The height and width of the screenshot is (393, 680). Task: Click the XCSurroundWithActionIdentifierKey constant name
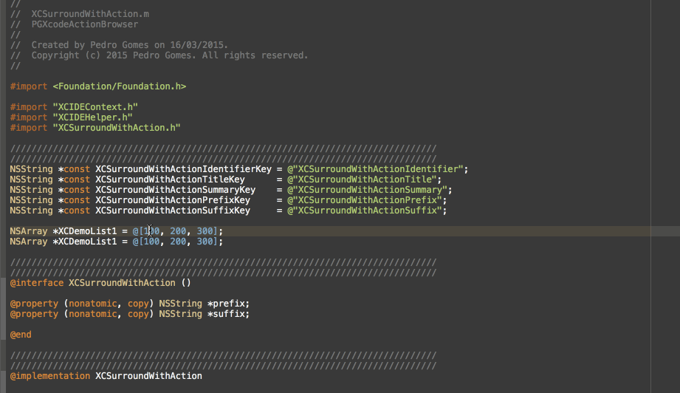click(x=183, y=169)
